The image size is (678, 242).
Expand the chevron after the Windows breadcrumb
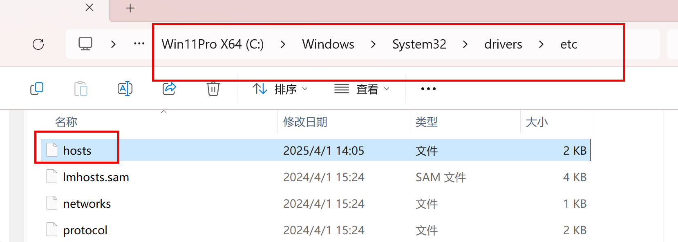point(373,44)
